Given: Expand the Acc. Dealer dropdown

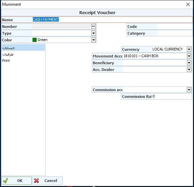Looking at the screenshot, I should pyautogui.click(x=189, y=70).
